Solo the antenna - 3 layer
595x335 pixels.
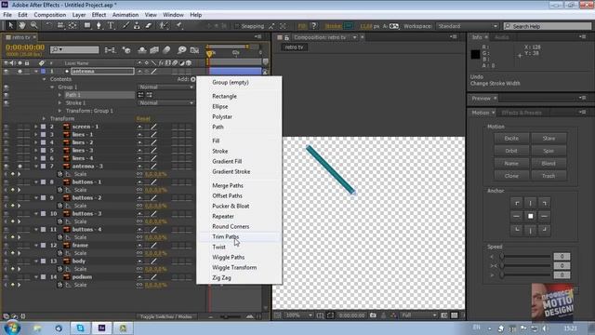20,166
